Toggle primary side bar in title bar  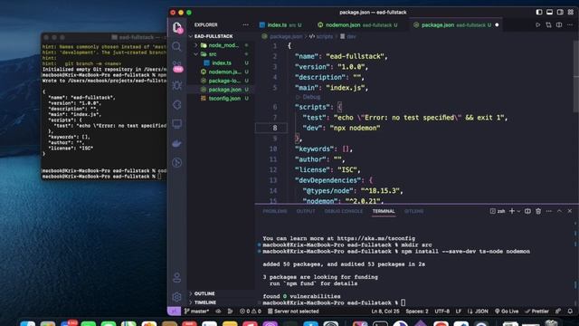539,12
